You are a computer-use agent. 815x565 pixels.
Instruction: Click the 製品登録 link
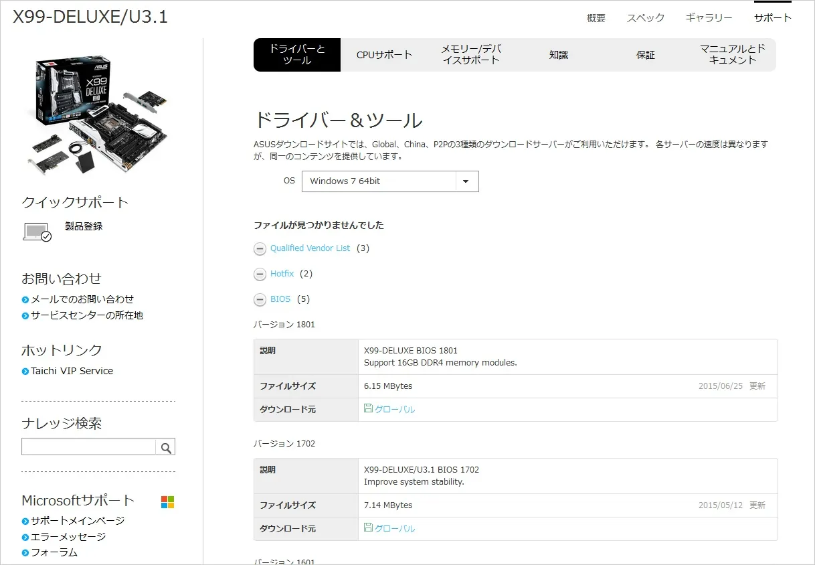tap(84, 226)
